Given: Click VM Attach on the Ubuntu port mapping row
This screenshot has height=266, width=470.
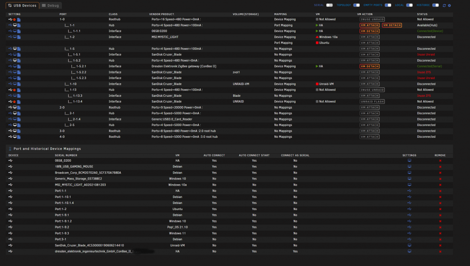Looking at the screenshot, I should (369, 43).
